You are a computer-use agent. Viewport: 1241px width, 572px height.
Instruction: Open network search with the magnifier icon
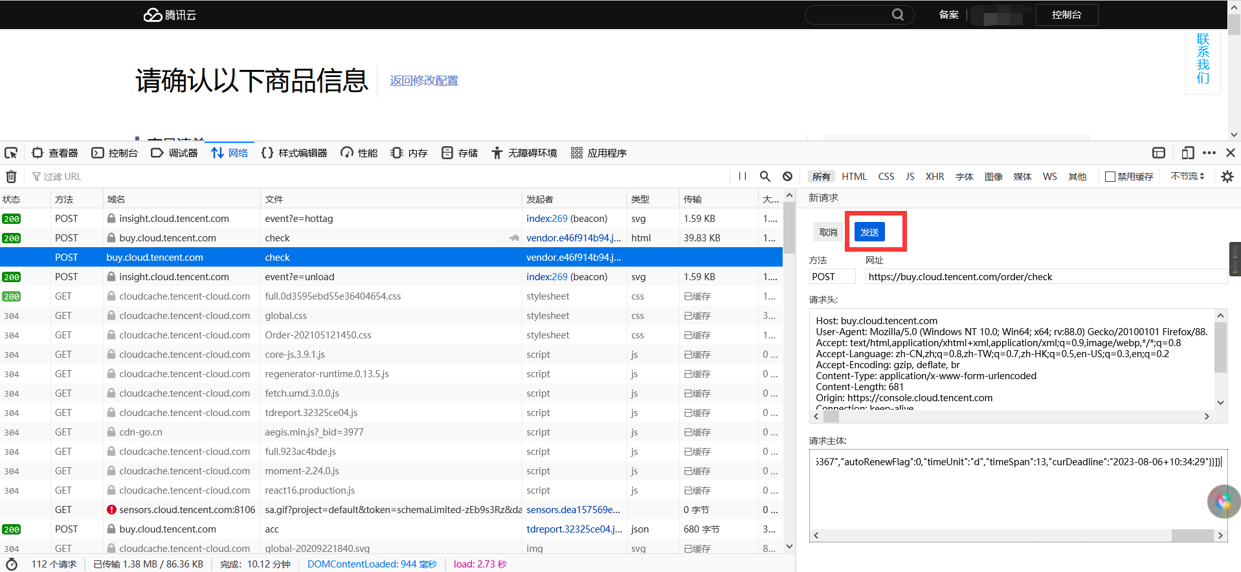[x=765, y=177]
